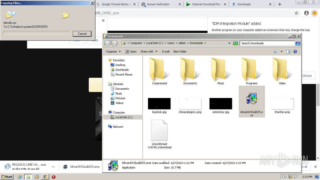Image resolution: width=320 pixels, height=180 pixels.
Task: Open the Share with dropdown
Action: pos(149,51)
